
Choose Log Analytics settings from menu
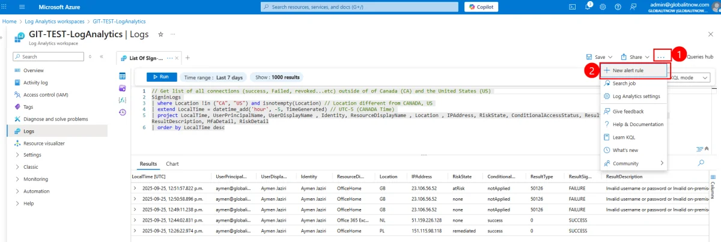coord(636,96)
